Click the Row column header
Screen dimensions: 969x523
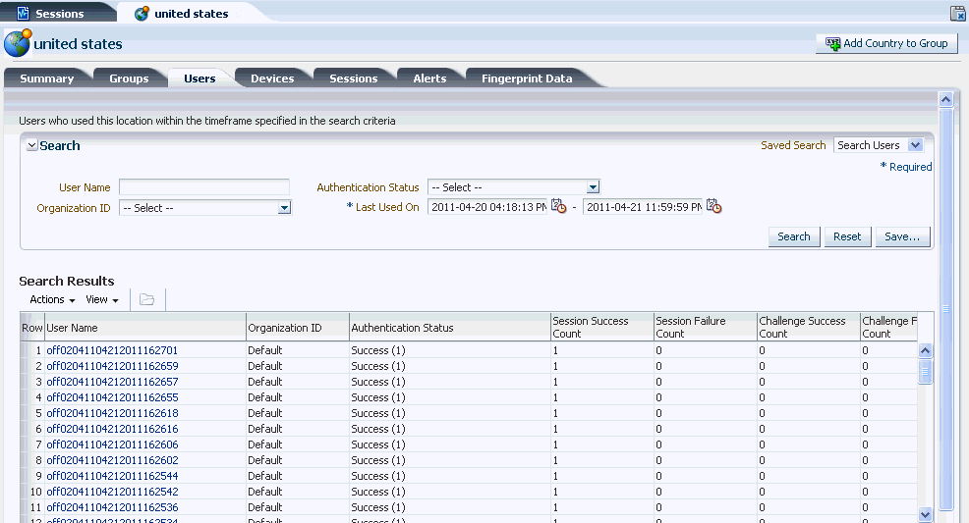click(32, 328)
